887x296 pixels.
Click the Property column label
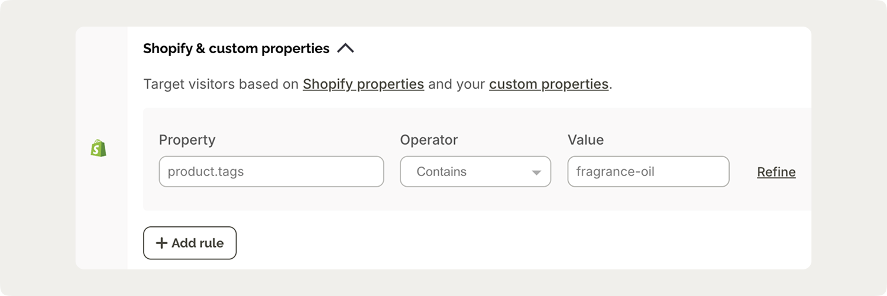point(187,140)
